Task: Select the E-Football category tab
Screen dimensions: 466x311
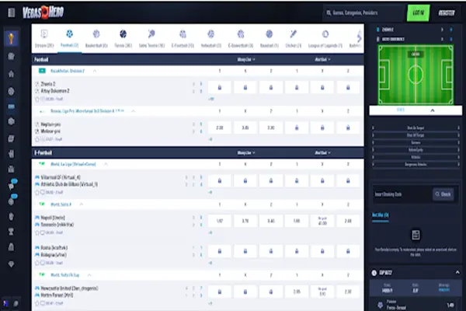Action: (183, 38)
